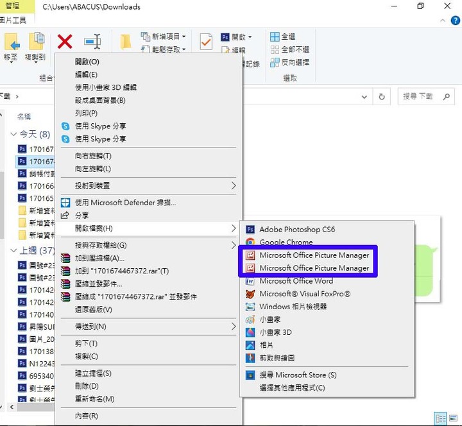
Task: Expand 投射到裝置 submenu
Action: click(148, 186)
